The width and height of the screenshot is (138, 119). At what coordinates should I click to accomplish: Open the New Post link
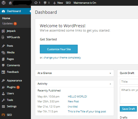coord(73,102)
